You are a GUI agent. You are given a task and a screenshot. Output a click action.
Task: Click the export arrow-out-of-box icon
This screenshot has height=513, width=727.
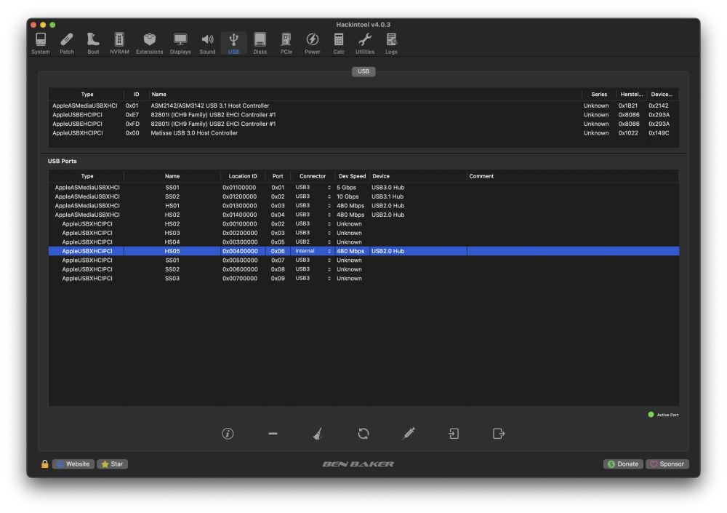tap(499, 434)
